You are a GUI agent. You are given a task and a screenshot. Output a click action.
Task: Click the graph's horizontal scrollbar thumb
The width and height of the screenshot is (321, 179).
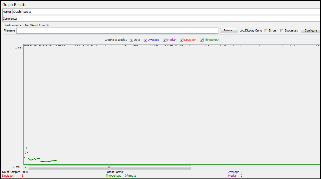(109, 167)
